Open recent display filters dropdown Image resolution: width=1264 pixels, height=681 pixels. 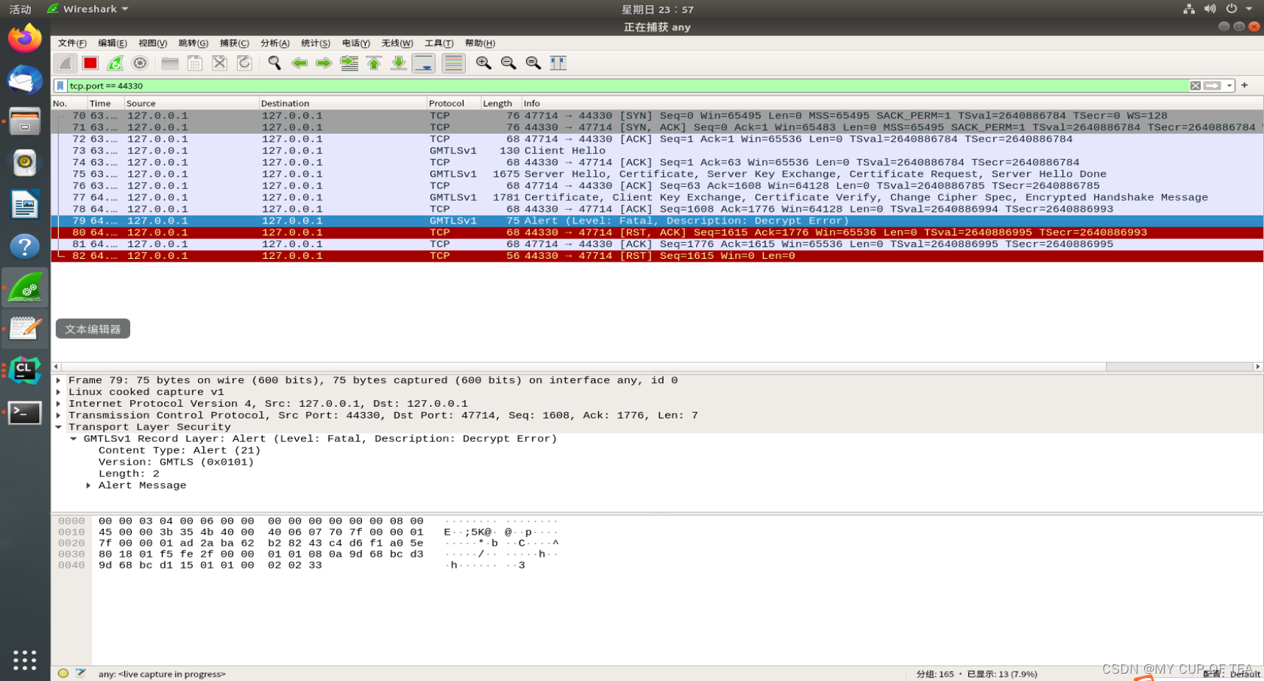1229,86
